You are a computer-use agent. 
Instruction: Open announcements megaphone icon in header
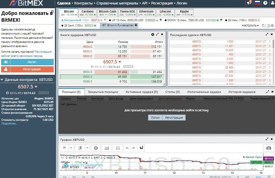[249, 3]
